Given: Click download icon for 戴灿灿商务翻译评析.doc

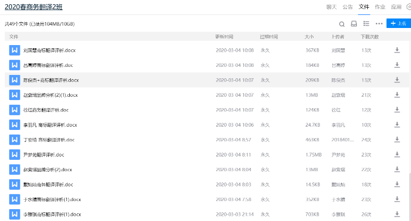Looking at the screenshot, I should point(397,184).
